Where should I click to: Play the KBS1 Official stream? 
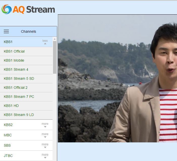pyautogui.click(x=26, y=52)
